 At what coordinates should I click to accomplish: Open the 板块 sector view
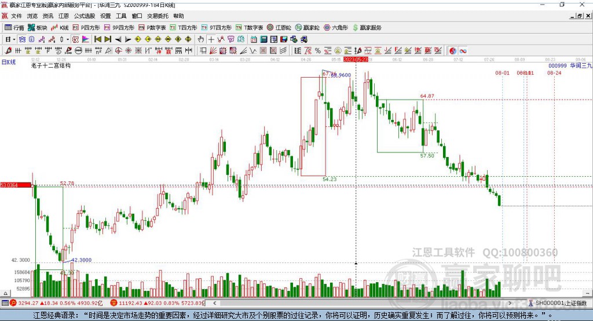tap(37, 28)
